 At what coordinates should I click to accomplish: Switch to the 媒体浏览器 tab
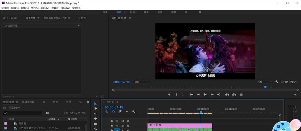[28, 102]
